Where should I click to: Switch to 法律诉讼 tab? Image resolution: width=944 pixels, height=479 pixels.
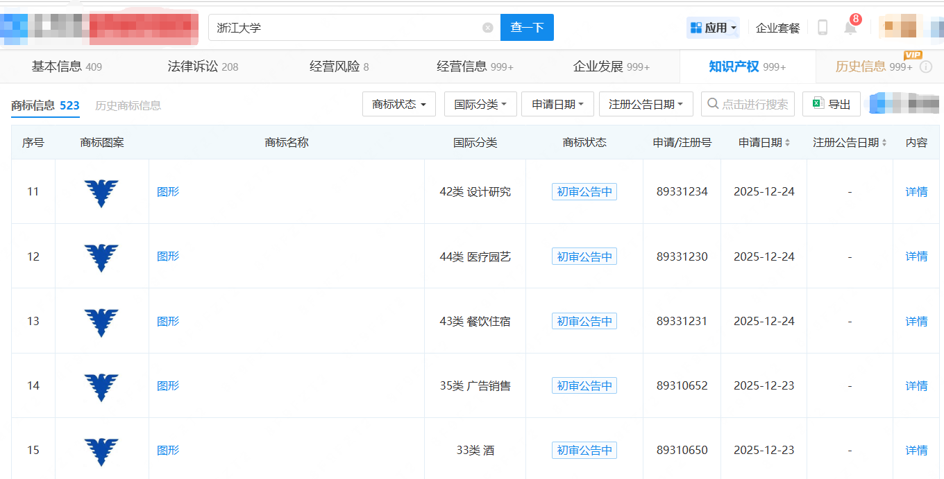pyautogui.click(x=203, y=67)
